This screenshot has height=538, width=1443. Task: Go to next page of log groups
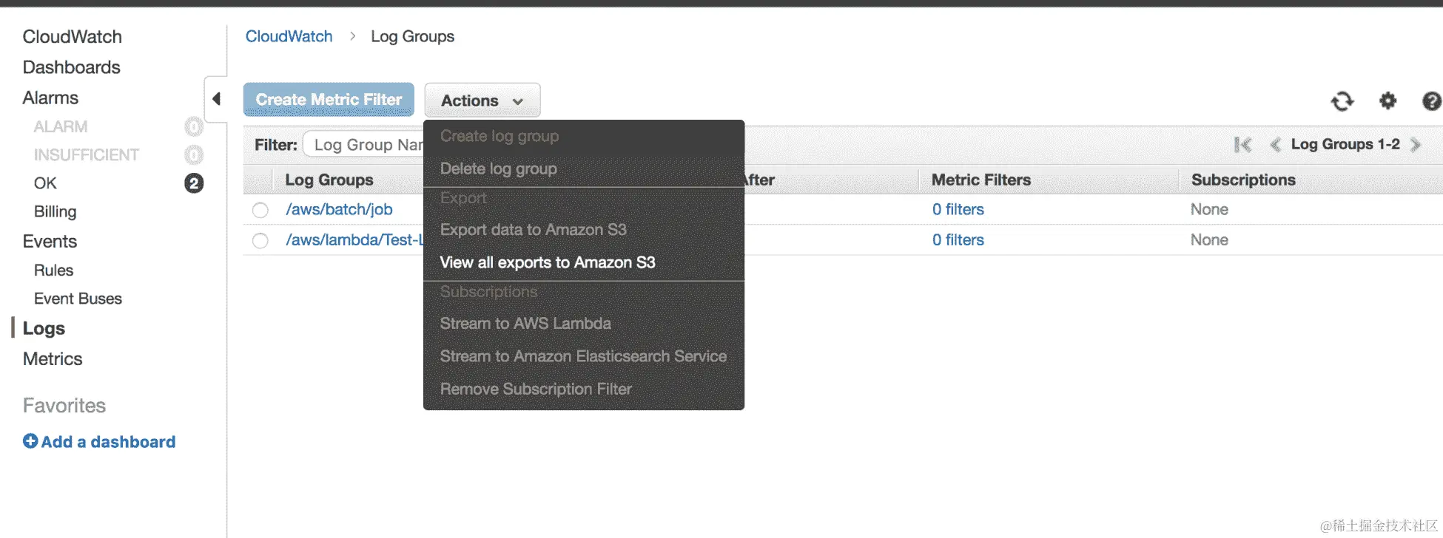1416,145
